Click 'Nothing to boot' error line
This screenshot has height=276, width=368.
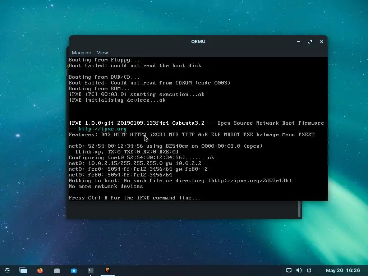click(x=180, y=180)
